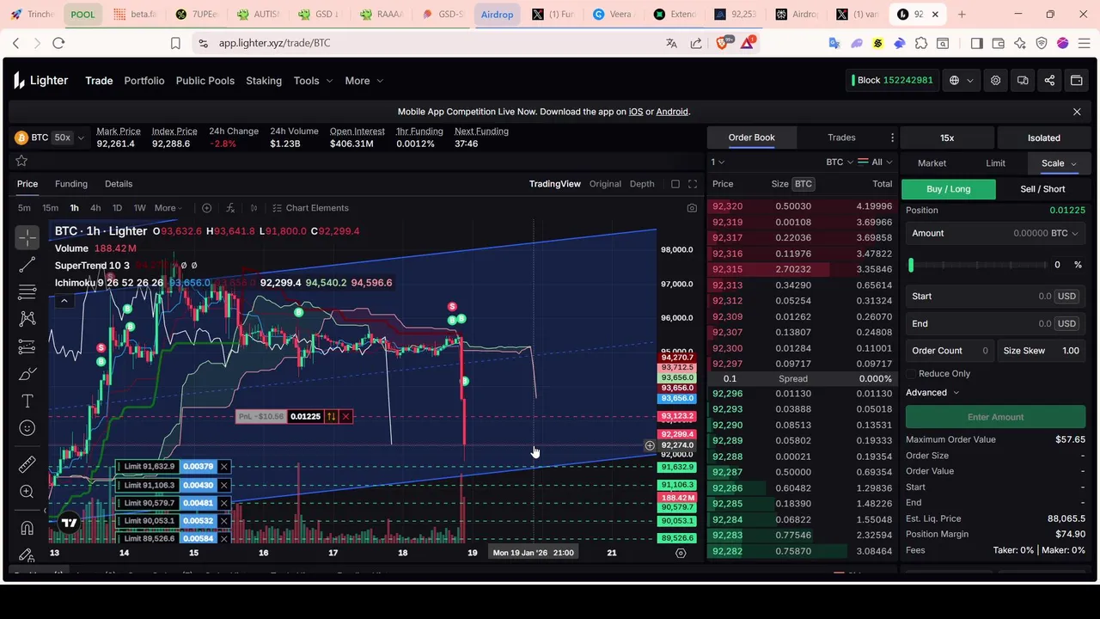Click the compare or add symbol plus icon
The image size is (1100, 619).
click(x=206, y=208)
